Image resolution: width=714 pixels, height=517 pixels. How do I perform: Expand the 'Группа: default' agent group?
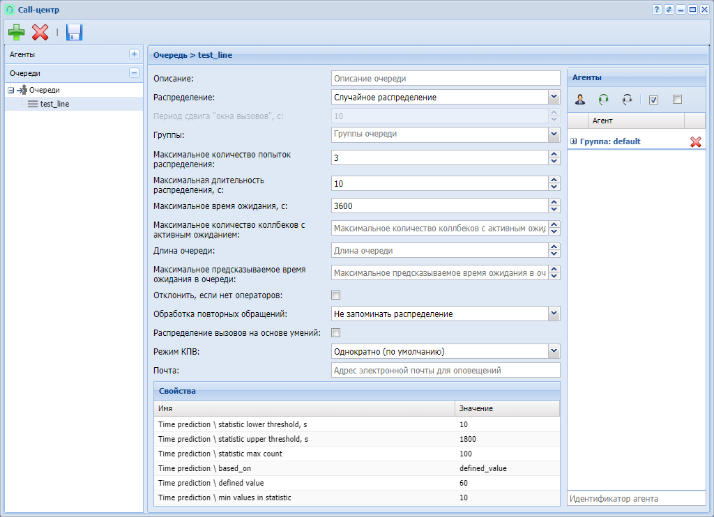click(574, 141)
